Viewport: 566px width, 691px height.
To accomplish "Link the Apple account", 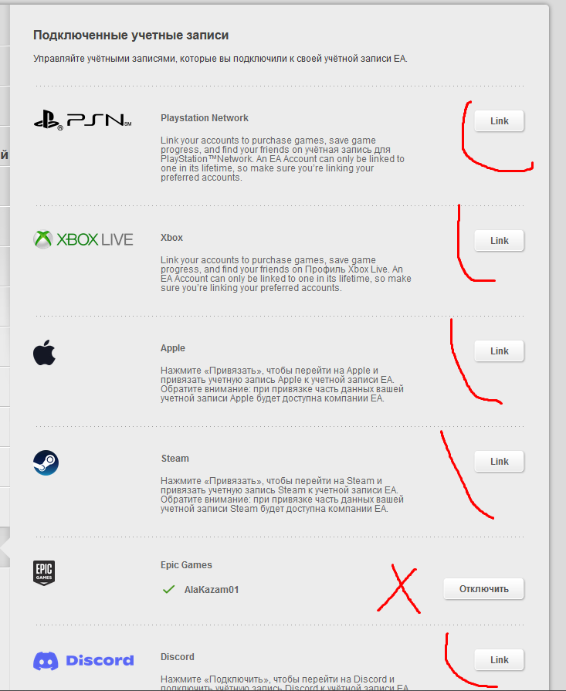I will (499, 351).
